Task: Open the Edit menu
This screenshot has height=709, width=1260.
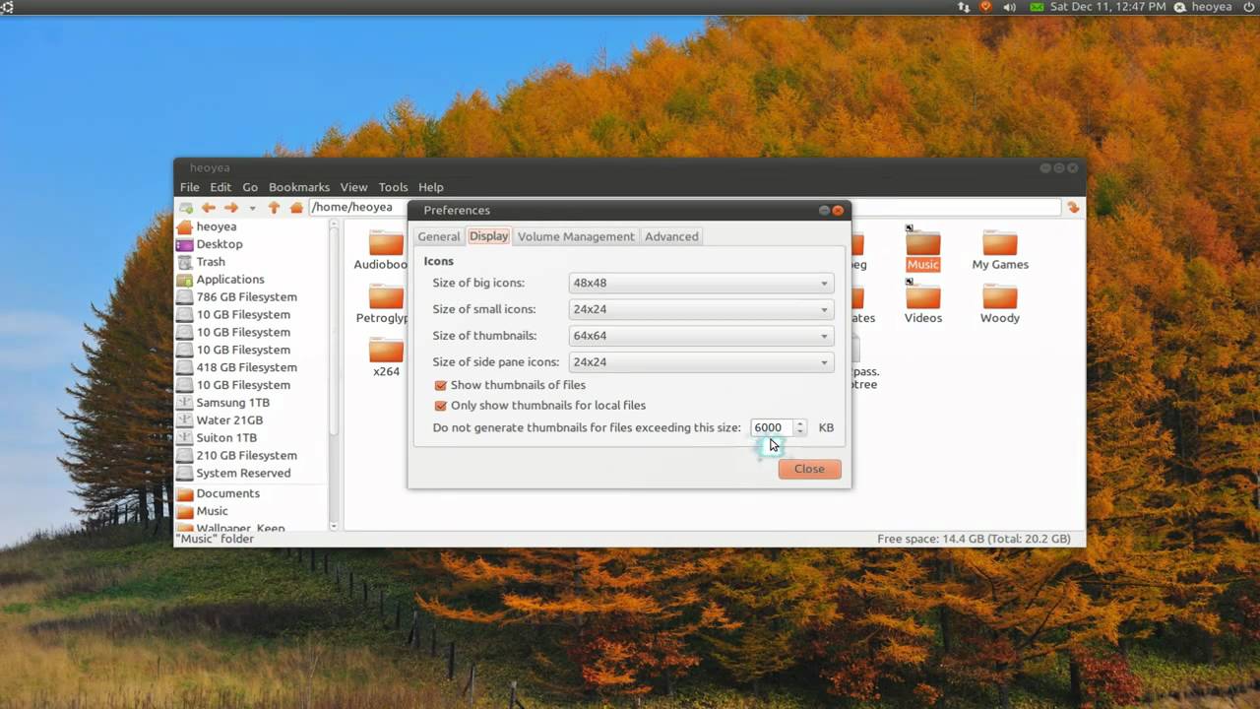Action: (220, 187)
